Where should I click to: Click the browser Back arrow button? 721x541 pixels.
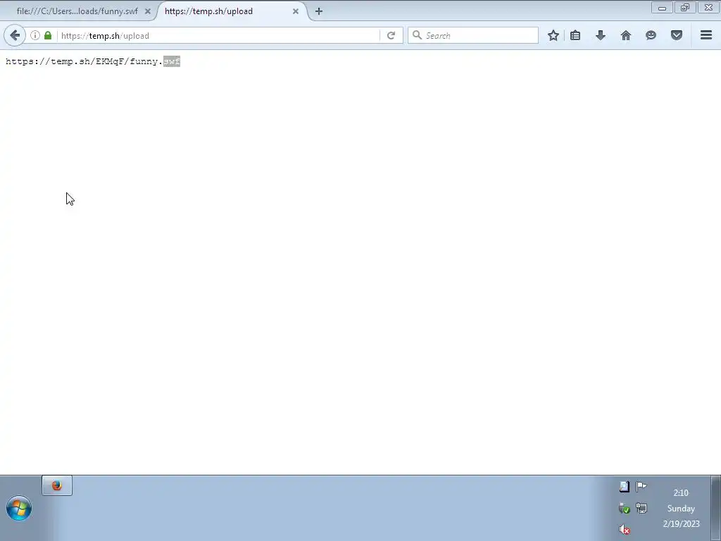point(15,35)
